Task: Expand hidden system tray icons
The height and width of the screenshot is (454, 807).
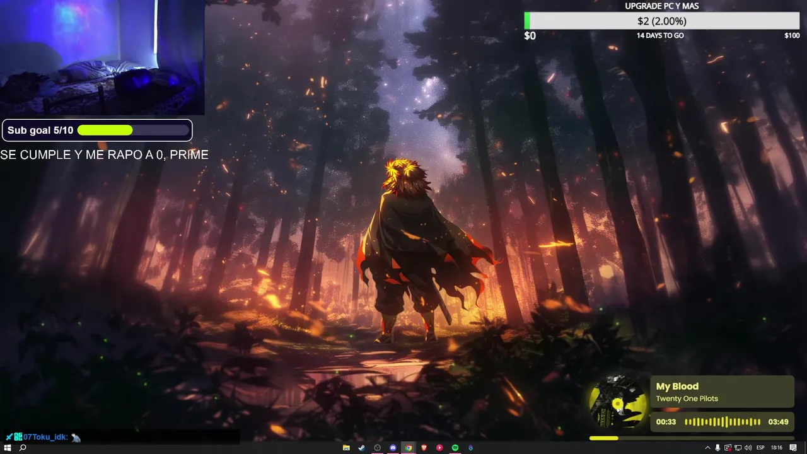Action: click(707, 448)
